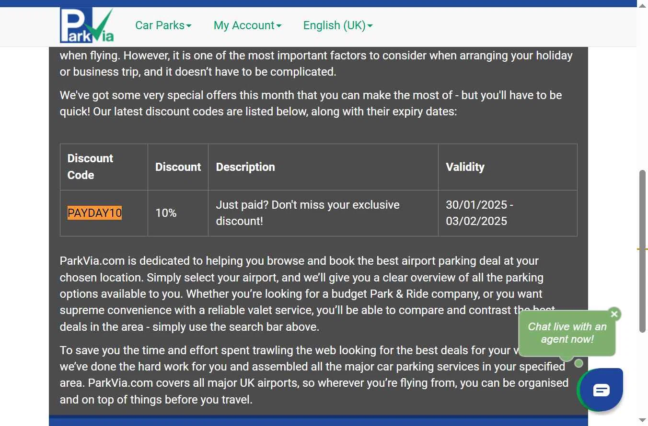Screen dimensions: 648x426
Task: Click the scrollbar up arrow
Action: point(643,5)
